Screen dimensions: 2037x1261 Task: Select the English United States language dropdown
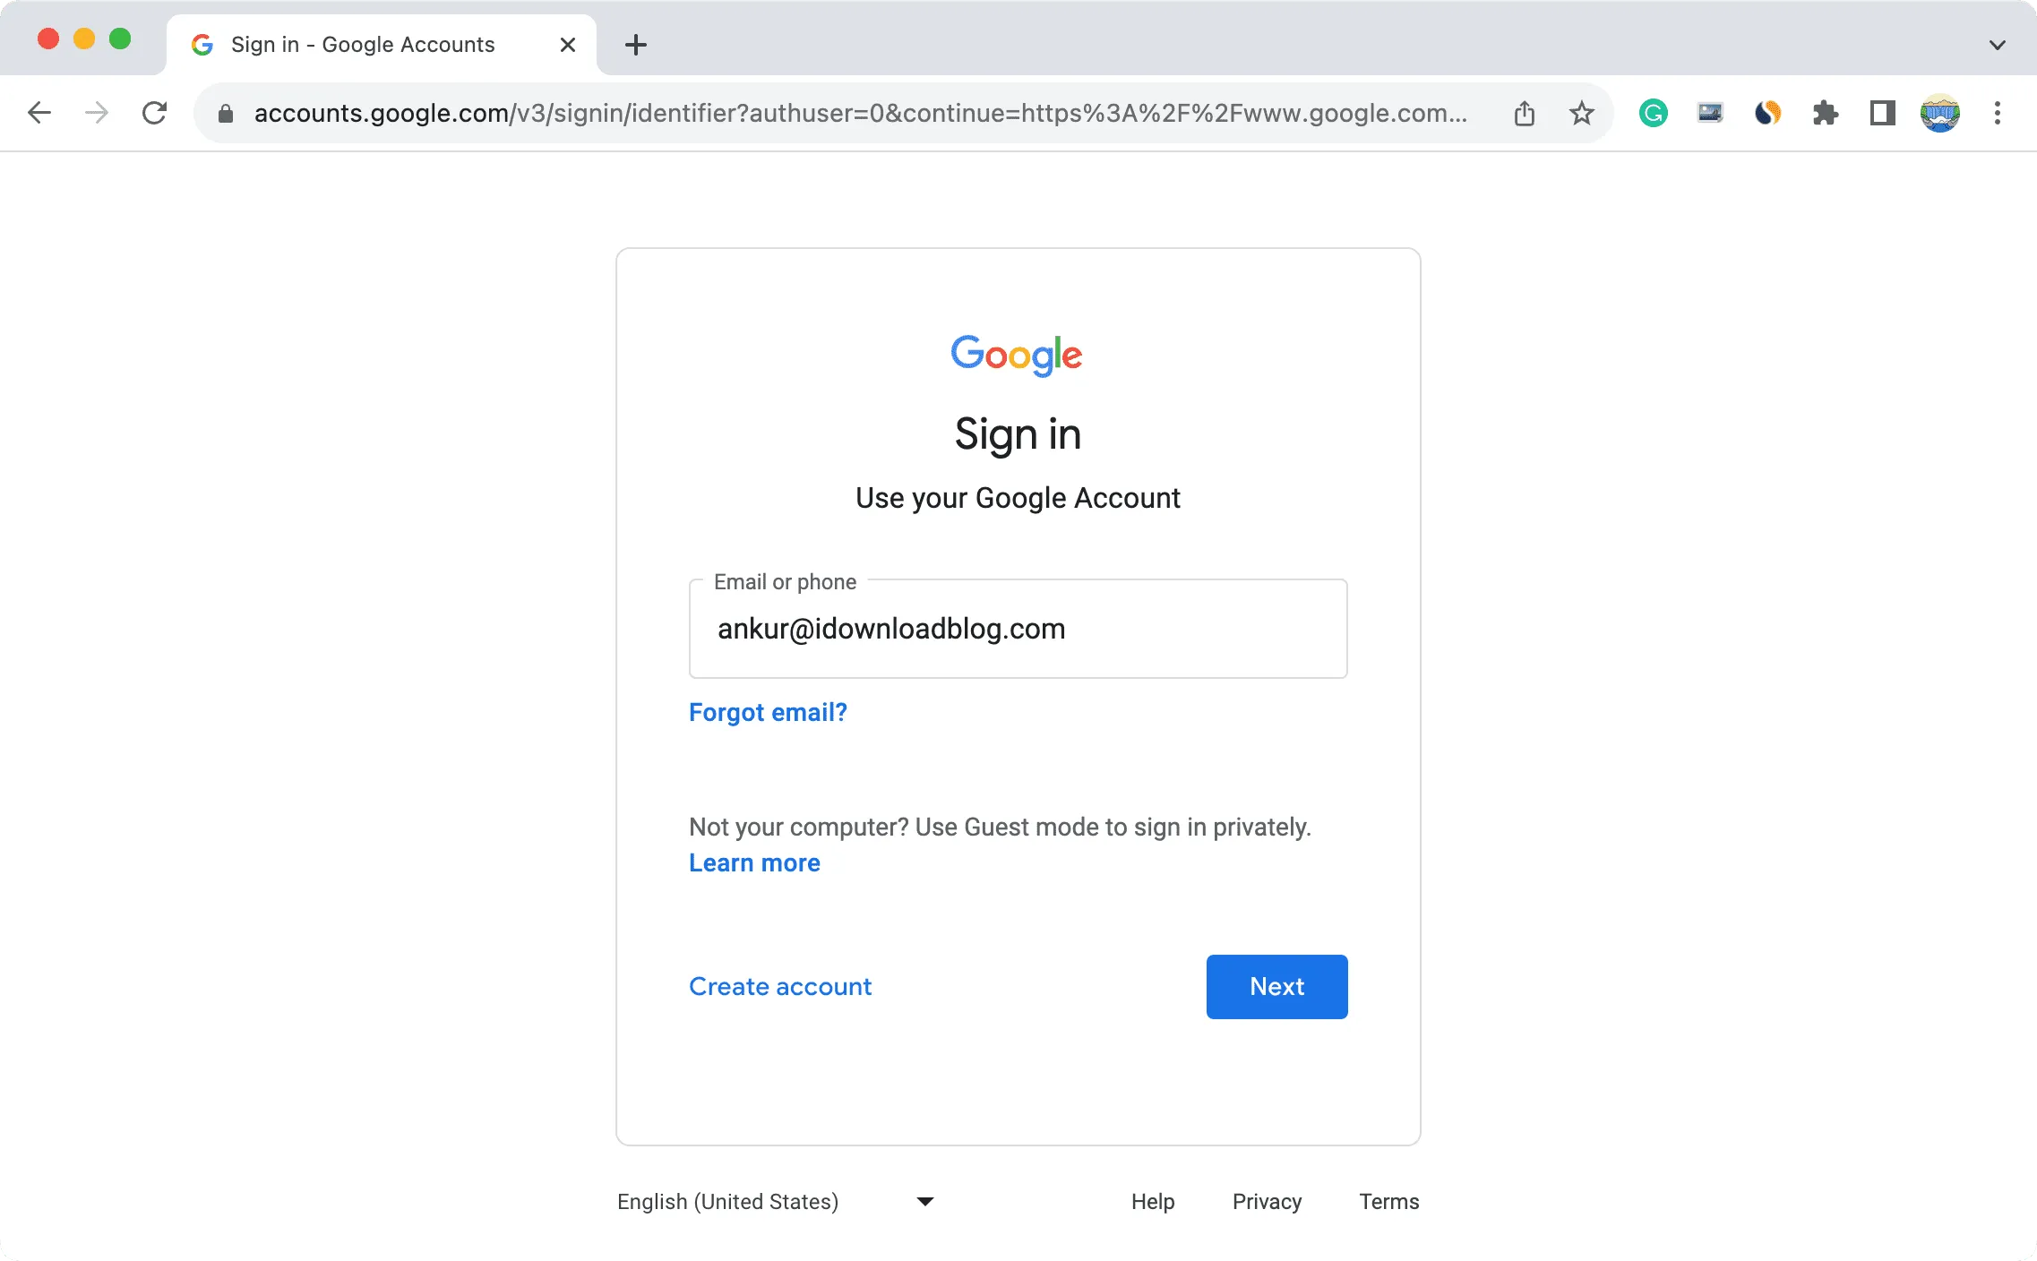click(x=776, y=1201)
